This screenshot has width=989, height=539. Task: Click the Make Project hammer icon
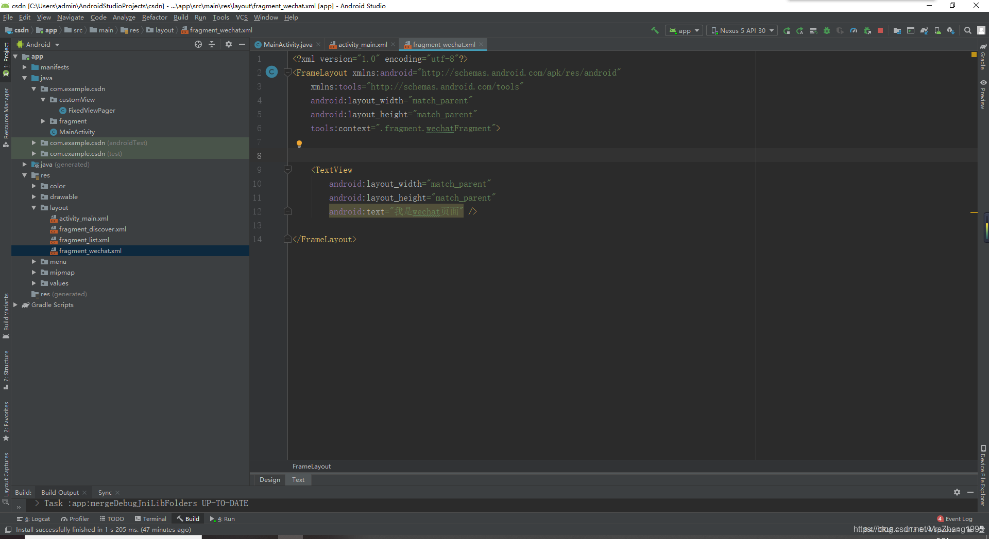pyautogui.click(x=655, y=30)
